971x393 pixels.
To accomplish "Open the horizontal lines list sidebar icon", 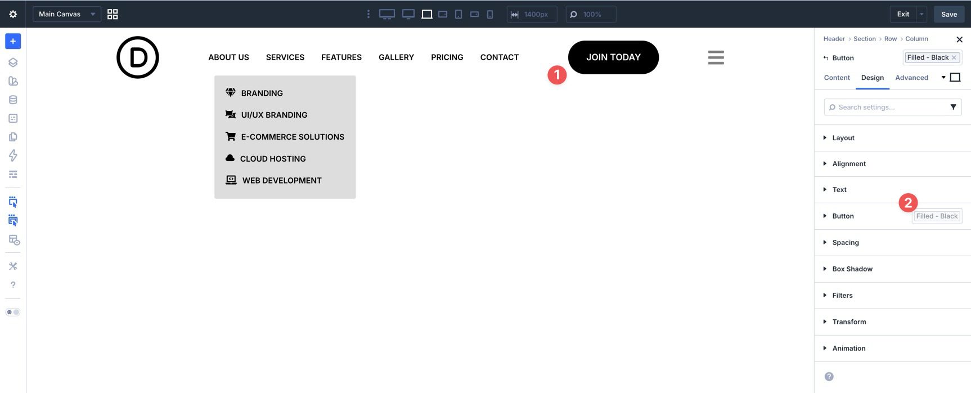I will (13, 174).
